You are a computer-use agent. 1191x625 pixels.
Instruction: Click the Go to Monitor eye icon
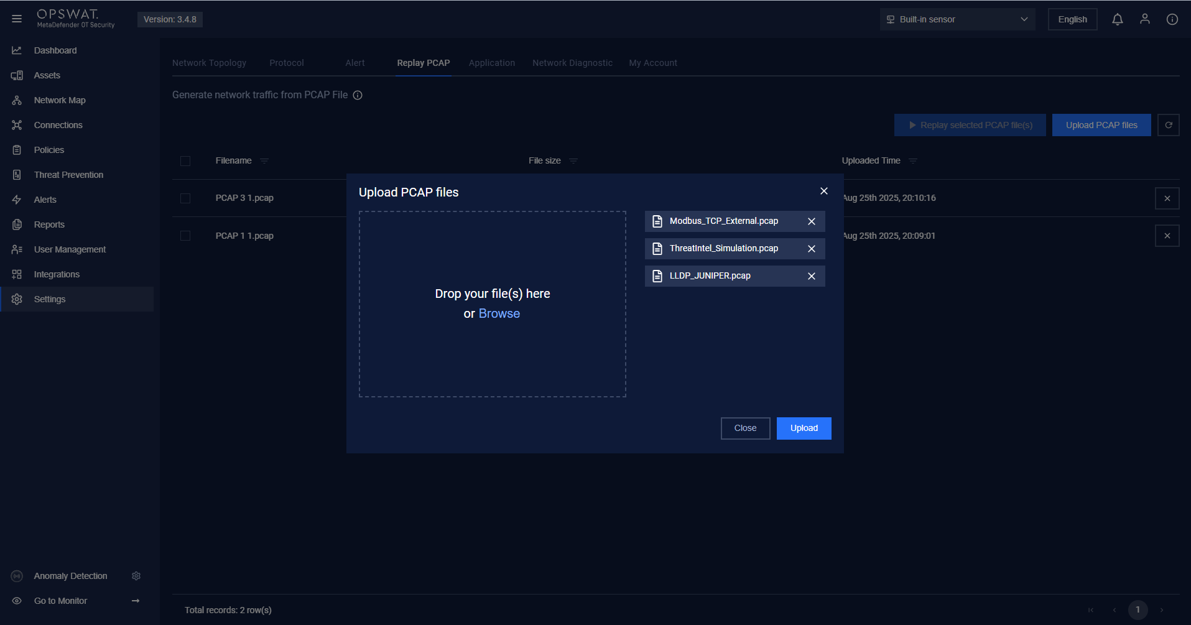click(x=17, y=601)
